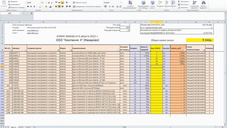Viewport: 227px width, 128px height.
Task: Activate the Format Painter brush icon
Action: click(9, 7)
